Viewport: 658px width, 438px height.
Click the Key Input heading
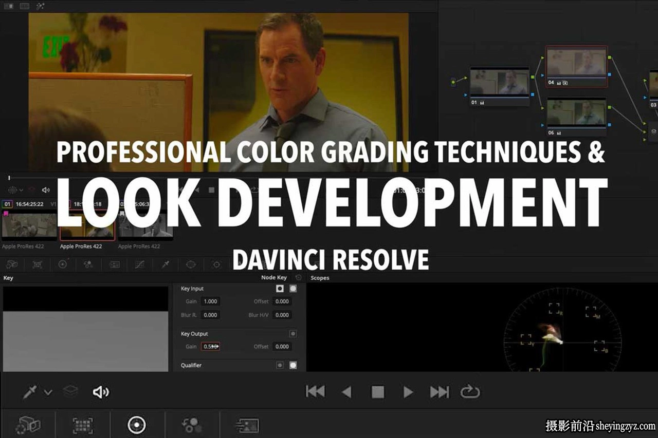[x=192, y=289]
